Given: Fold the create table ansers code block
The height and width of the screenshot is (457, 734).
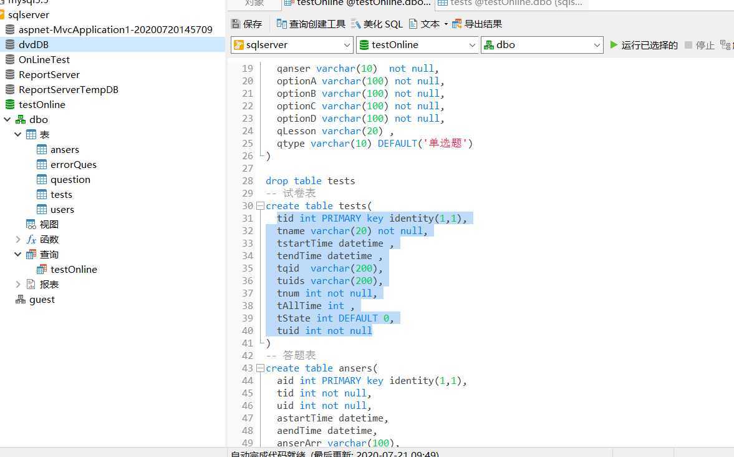Looking at the screenshot, I should [260, 368].
